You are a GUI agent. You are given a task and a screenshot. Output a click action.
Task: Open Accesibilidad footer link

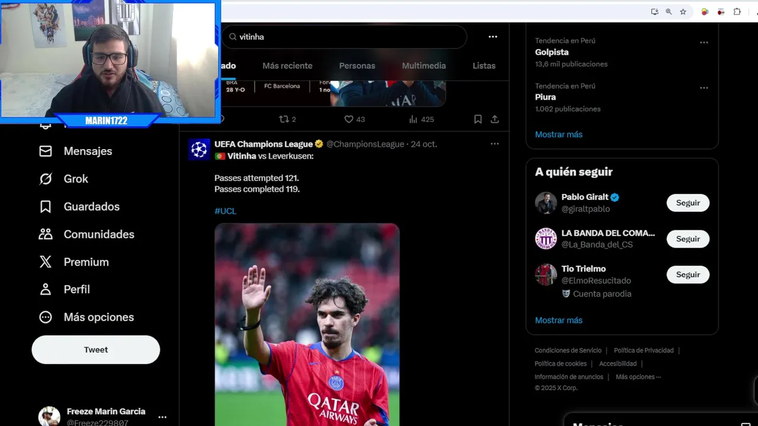(x=618, y=364)
